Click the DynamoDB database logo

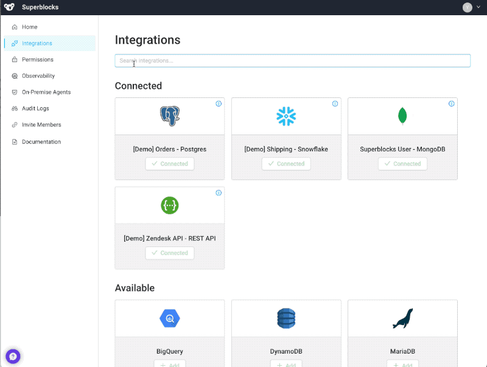[286, 318]
